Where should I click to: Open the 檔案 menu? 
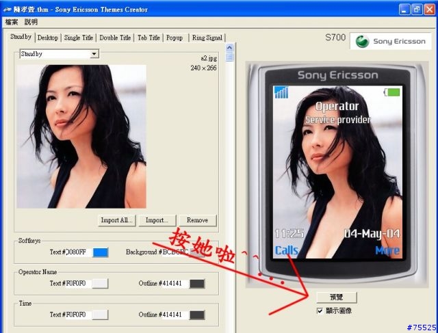click(x=12, y=22)
